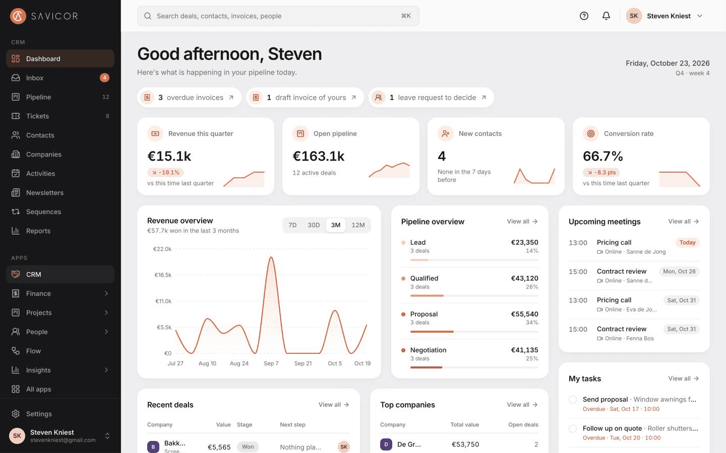Open Sequences via its sidebar icon
Viewport: 726px width, 453px height.
point(16,212)
